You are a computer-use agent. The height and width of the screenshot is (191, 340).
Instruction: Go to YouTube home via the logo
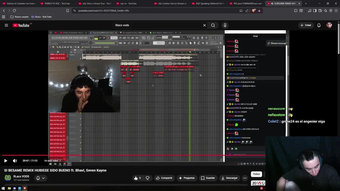pyautogui.click(x=21, y=25)
